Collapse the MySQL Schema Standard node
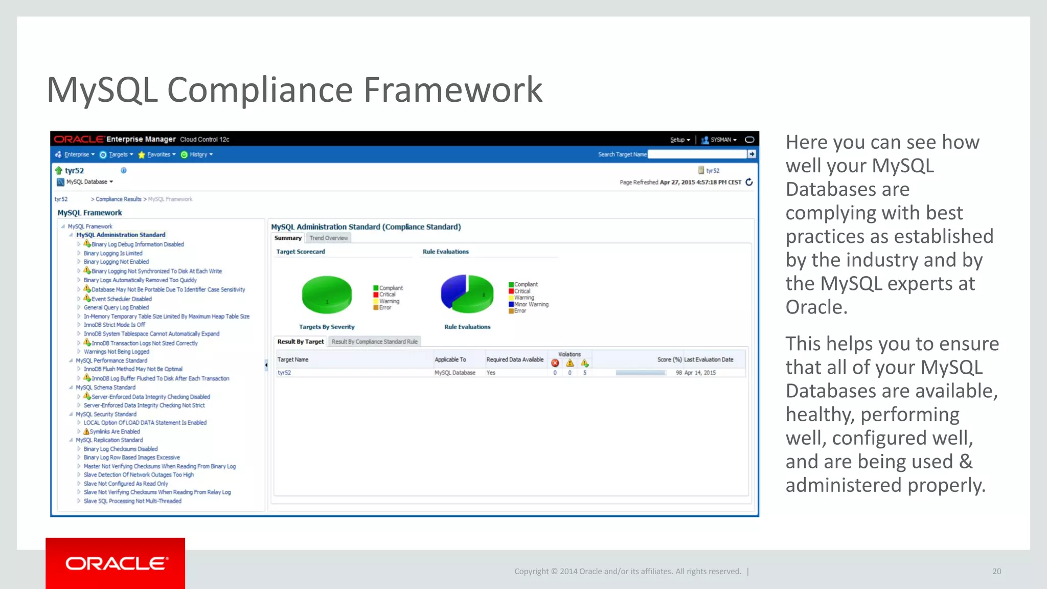Screen dimensions: 1047x589 tap(71, 388)
